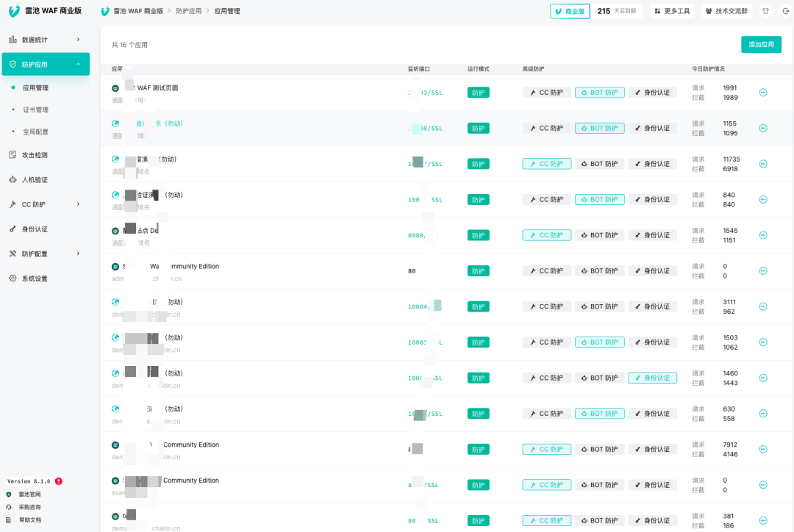
Task: Open more menu for row with 11735 requests
Action: (x=763, y=164)
